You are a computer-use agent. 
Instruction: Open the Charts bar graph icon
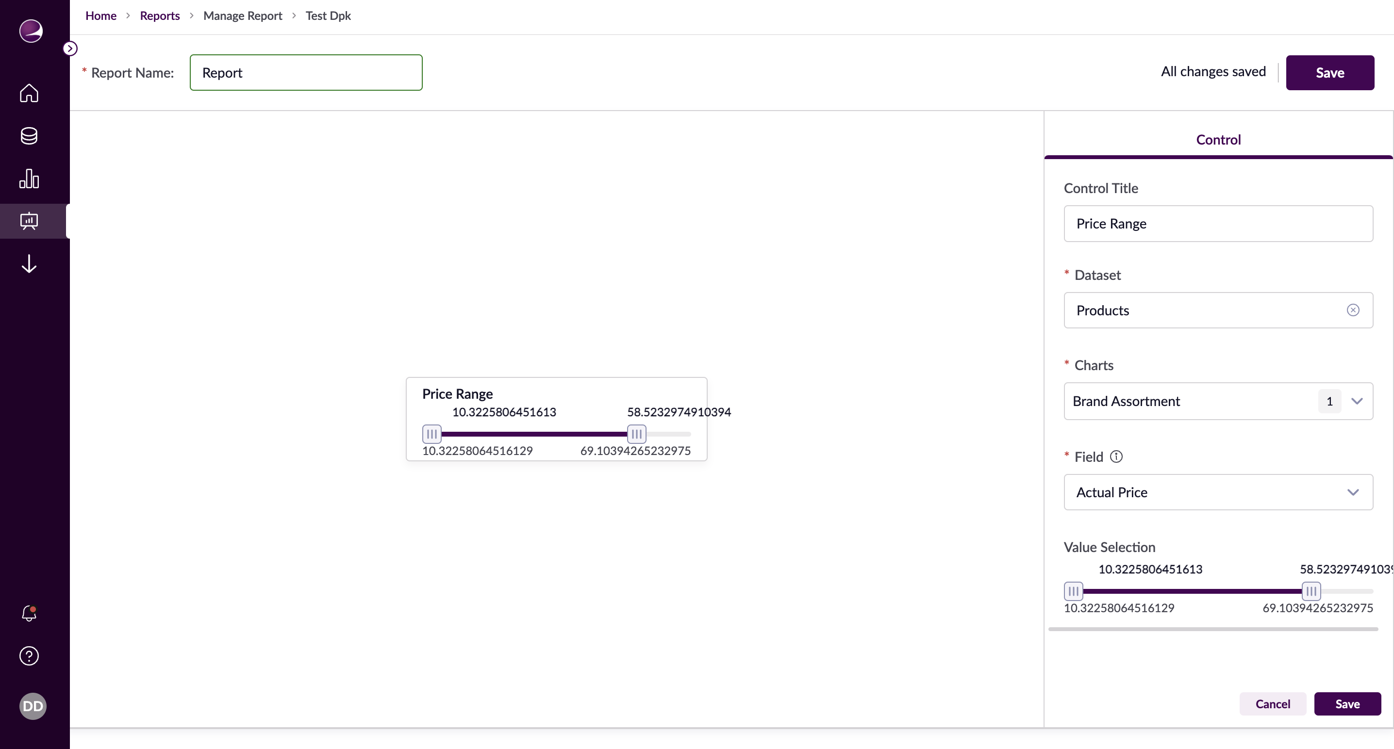tap(29, 179)
